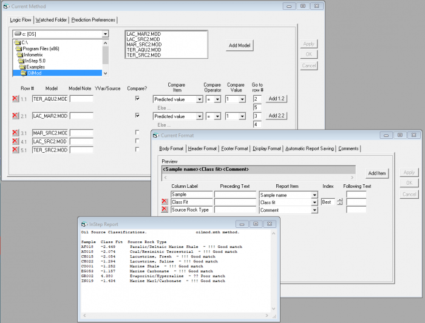Screen dimensions: 425x323
Task: Open the Display Format tab
Action: pos(267,148)
